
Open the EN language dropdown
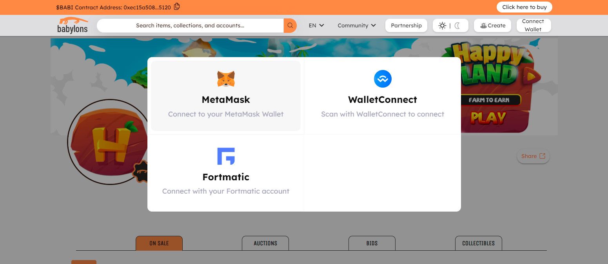pyautogui.click(x=316, y=25)
